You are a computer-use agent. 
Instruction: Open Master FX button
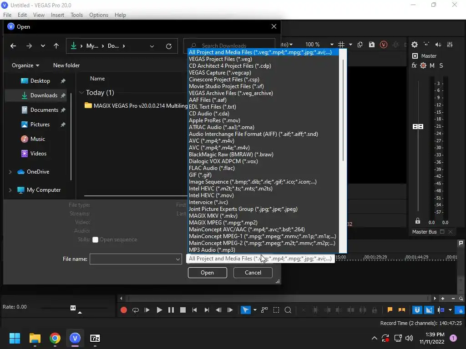pyautogui.click(x=414, y=65)
